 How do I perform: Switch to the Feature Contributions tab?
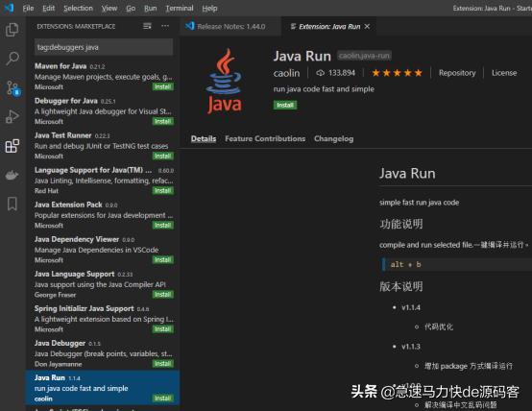pos(265,139)
